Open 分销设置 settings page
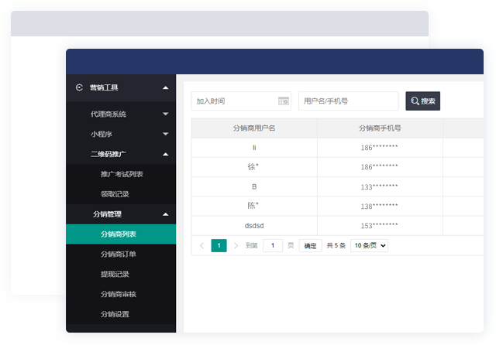496x345 pixels. point(115,314)
